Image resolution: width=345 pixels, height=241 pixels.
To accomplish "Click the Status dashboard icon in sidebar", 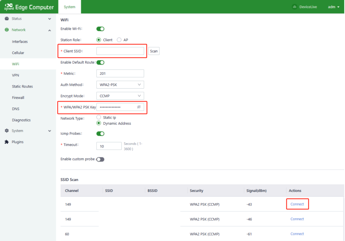I will [x=7, y=19].
